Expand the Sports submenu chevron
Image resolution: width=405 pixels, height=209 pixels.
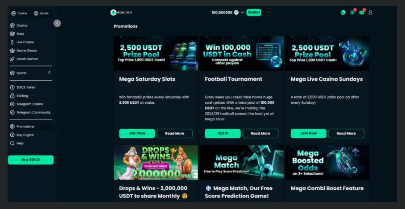coord(49,73)
